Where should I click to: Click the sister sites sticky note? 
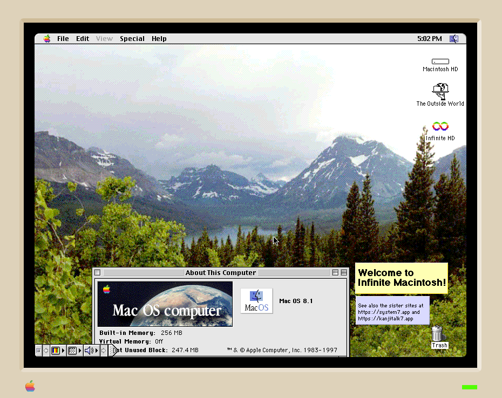(392, 311)
